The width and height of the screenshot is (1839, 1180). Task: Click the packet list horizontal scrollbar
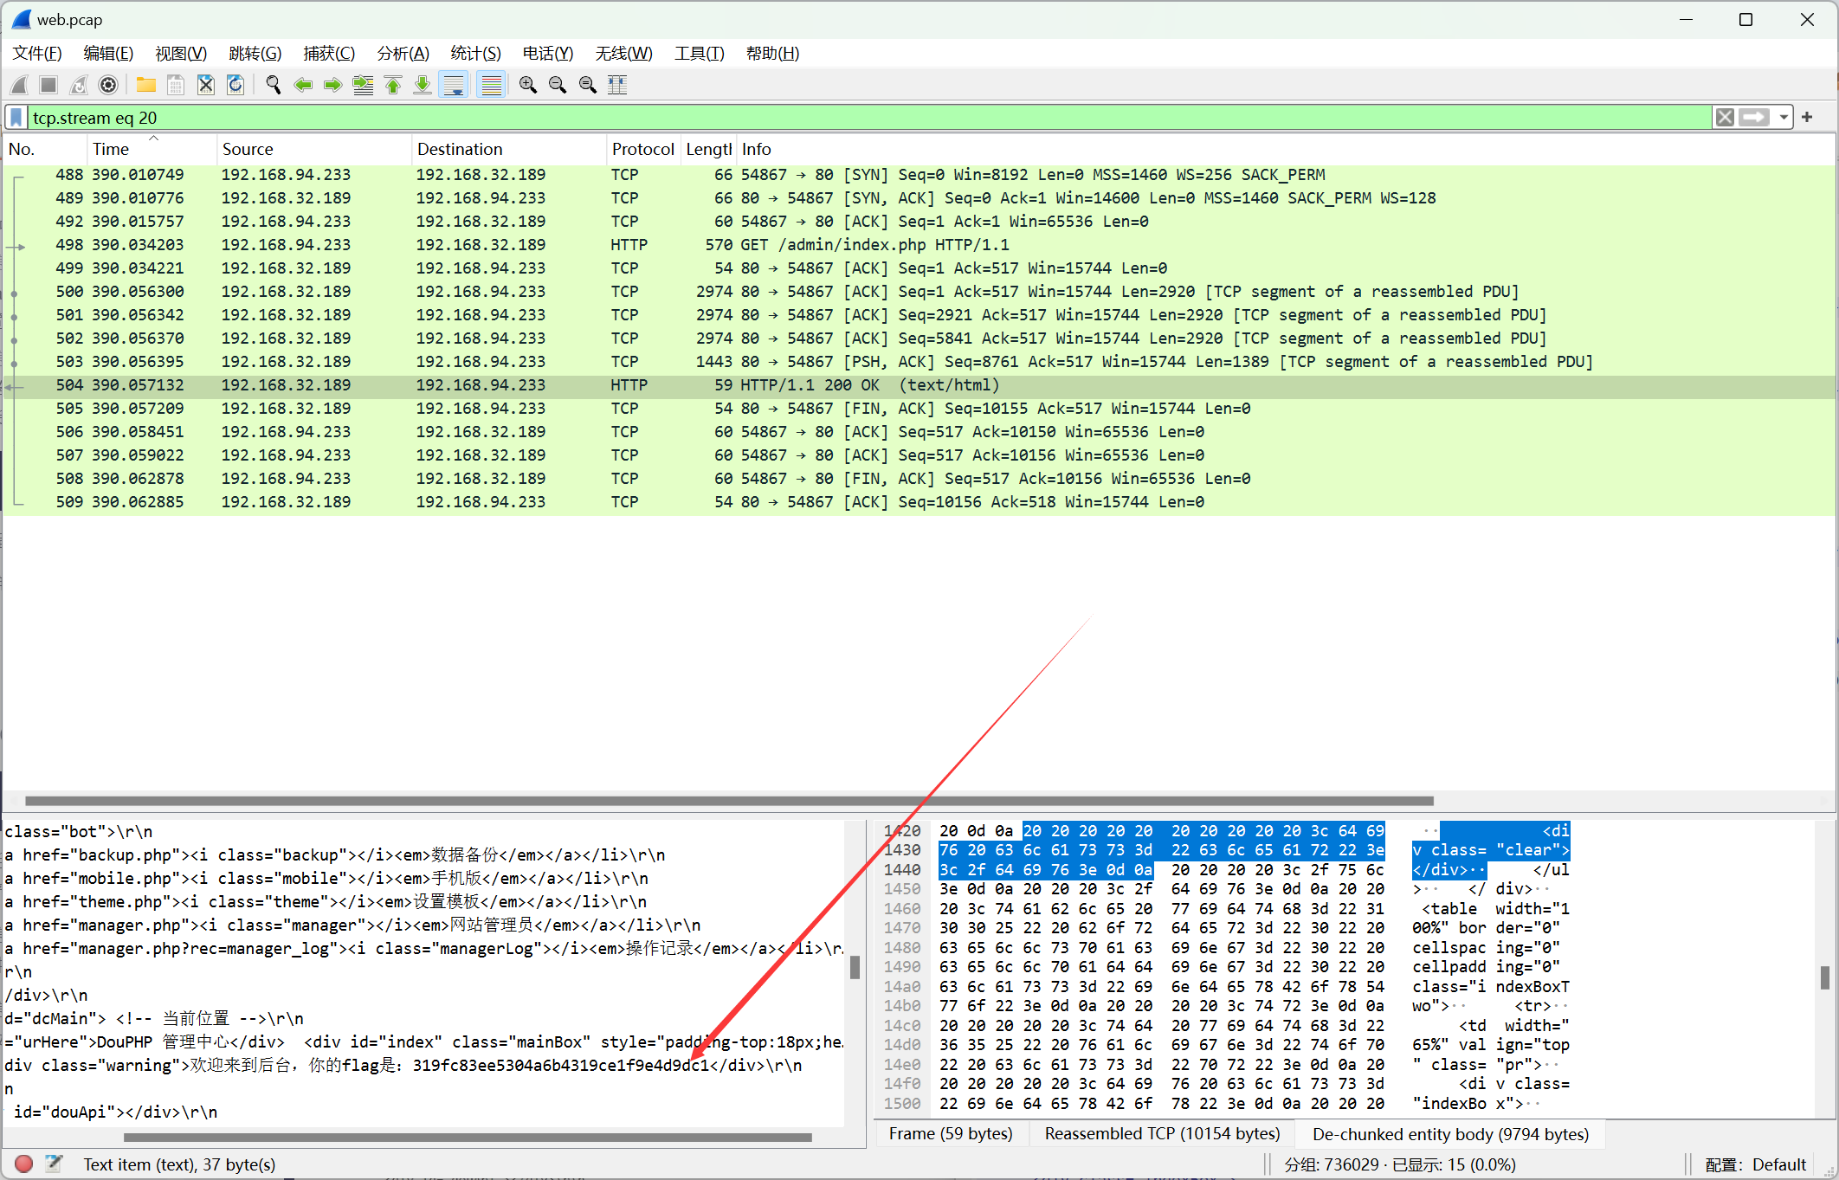pyautogui.click(x=729, y=801)
